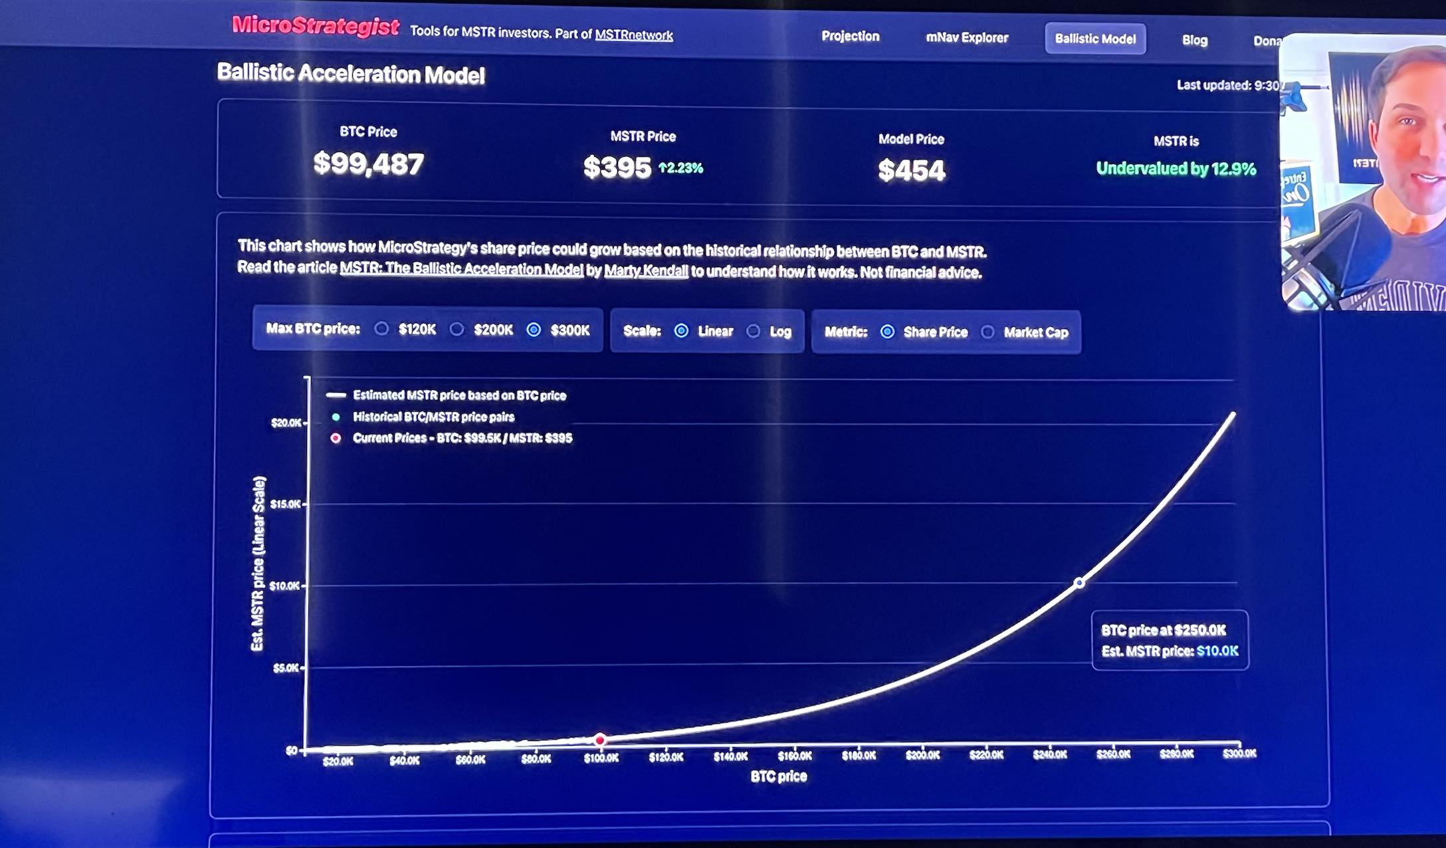Open the Ballistic Acceleration Model article link
Viewport: 1446px width, 848px height.
point(462,268)
